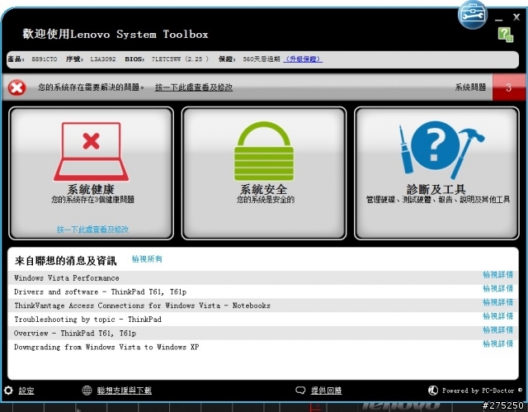Screen dimensions: 528x412
Task: Click the product number 8891CTO value
Action: pos(44,59)
